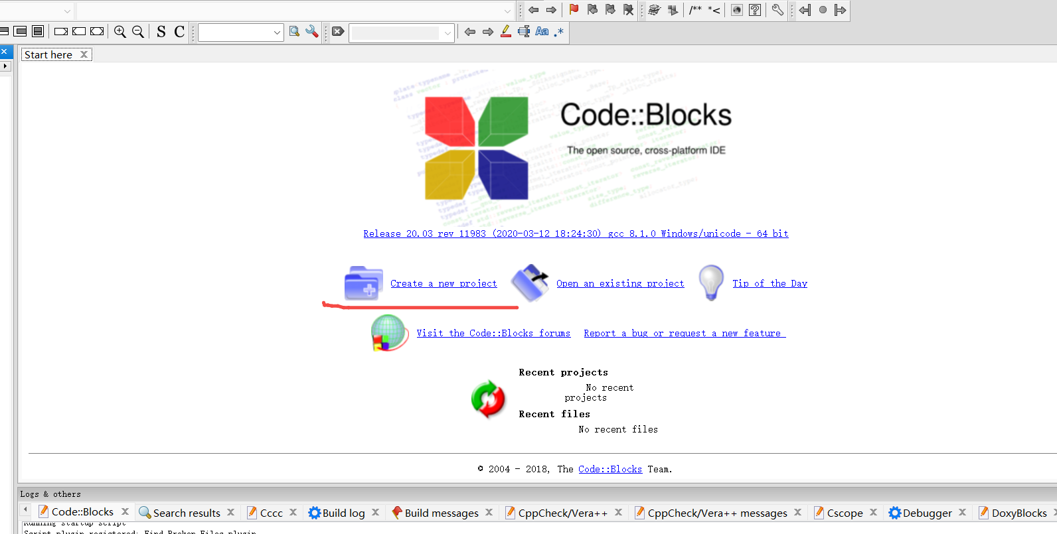Open the search text combo box dropdown
This screenshot has height=534, width=1057.
[x=277, y=33]
